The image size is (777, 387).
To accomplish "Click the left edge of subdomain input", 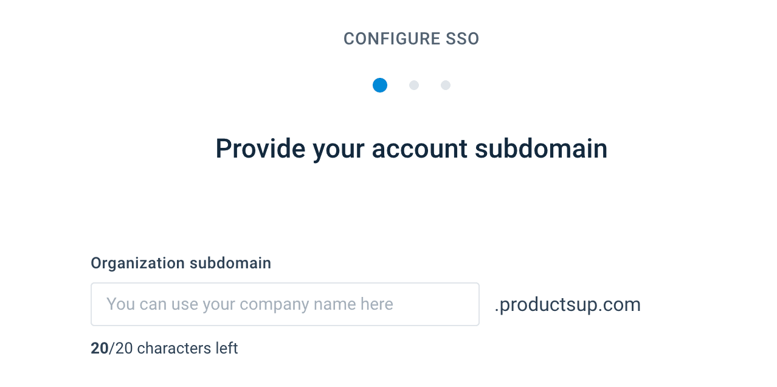I will 97,304.
